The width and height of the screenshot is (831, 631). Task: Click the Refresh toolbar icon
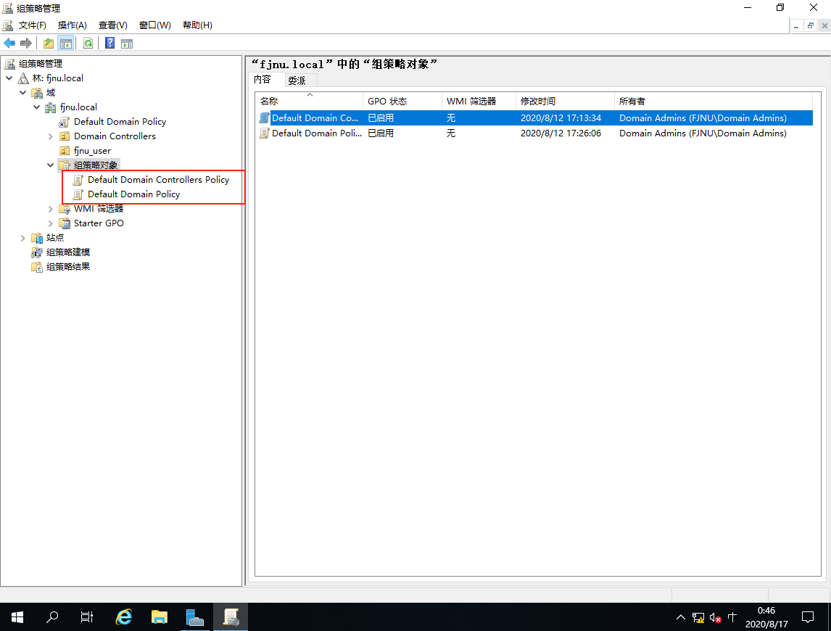click(88, 44)
